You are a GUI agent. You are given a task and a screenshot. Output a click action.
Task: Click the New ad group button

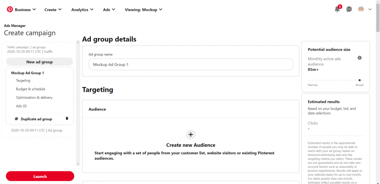[39, 62]
